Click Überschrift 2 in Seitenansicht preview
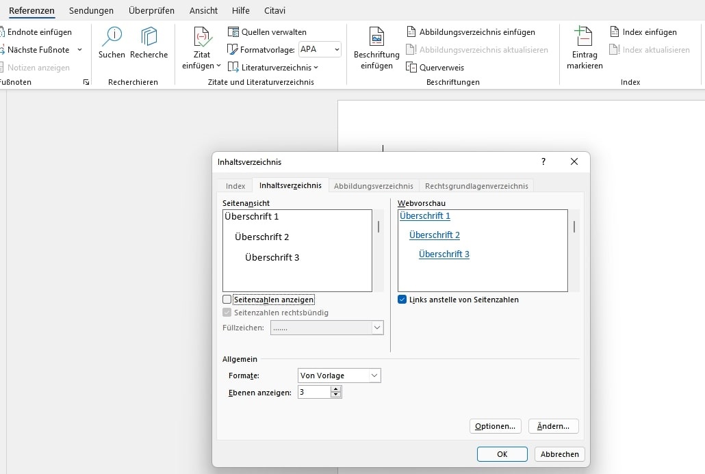705x474 pixels. pyautogui.click(x=261, y=237)
